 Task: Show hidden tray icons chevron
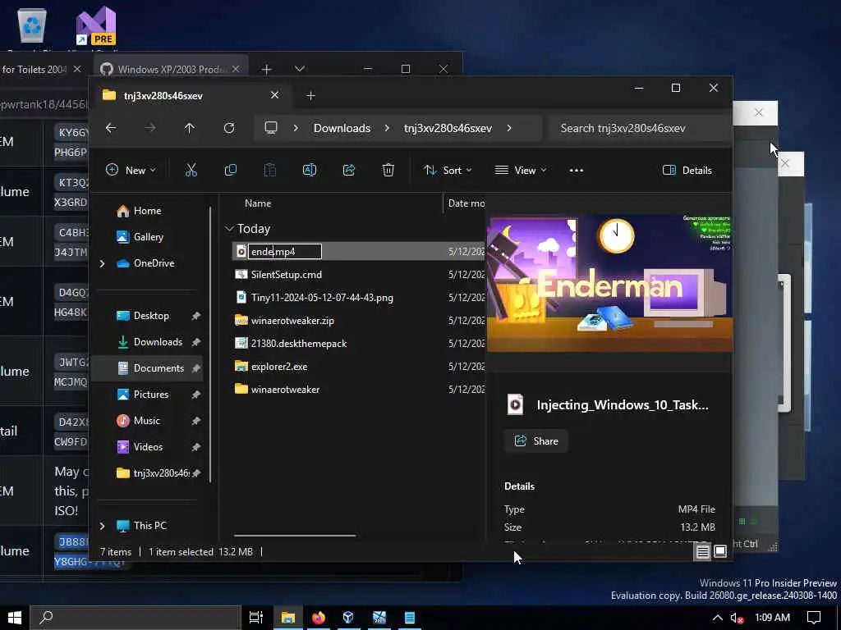[x=717, y=618]
